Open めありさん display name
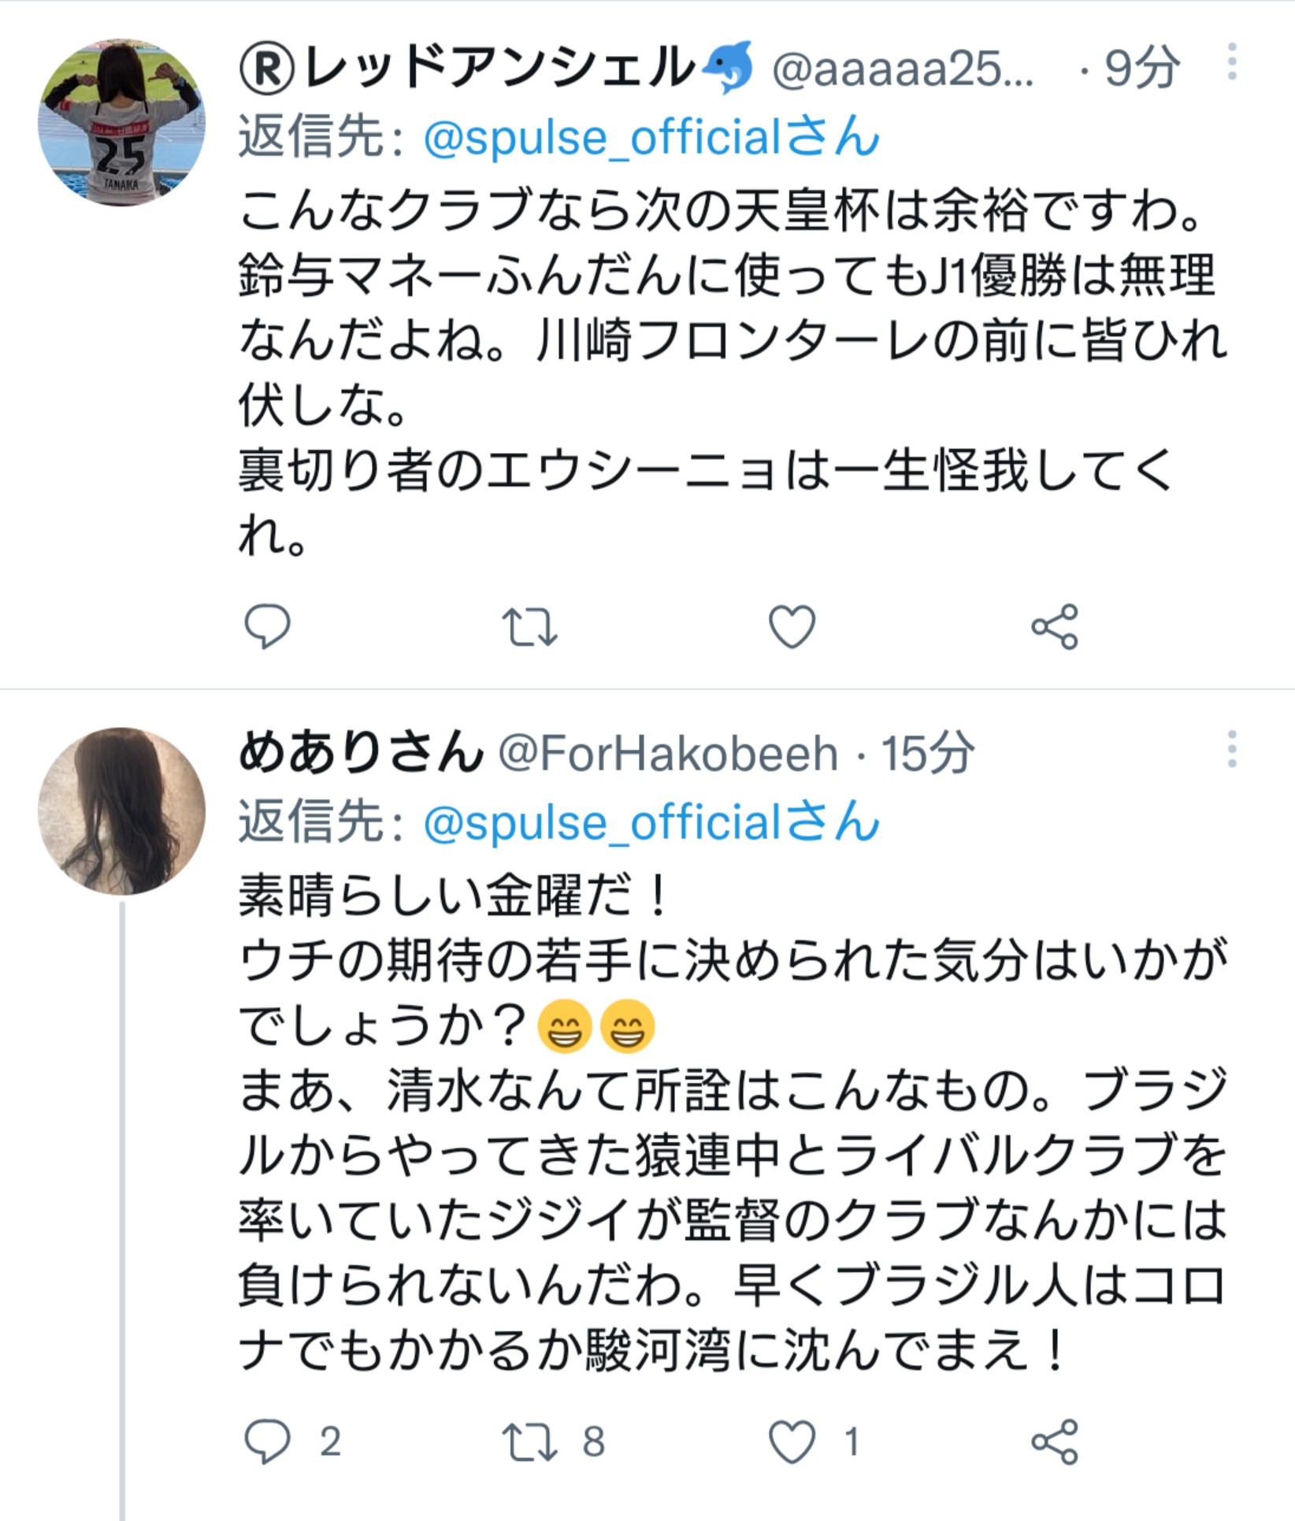1295x1521 pixels. tap(361, 753)
